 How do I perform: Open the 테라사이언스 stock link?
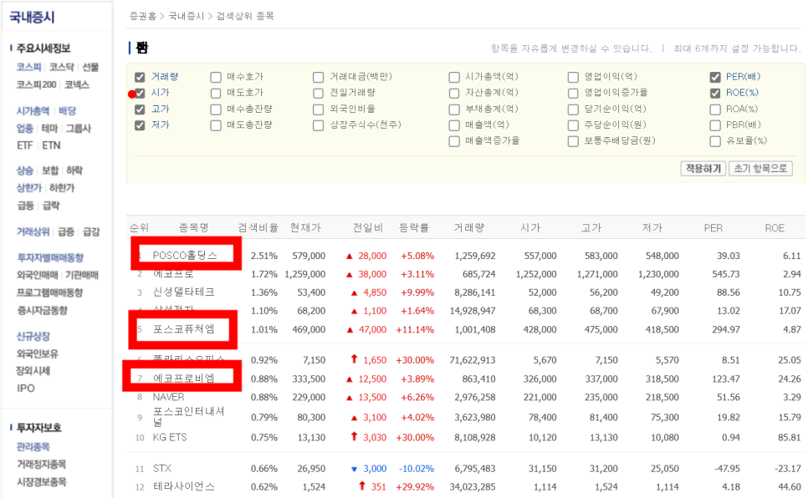tap(183, 486)
